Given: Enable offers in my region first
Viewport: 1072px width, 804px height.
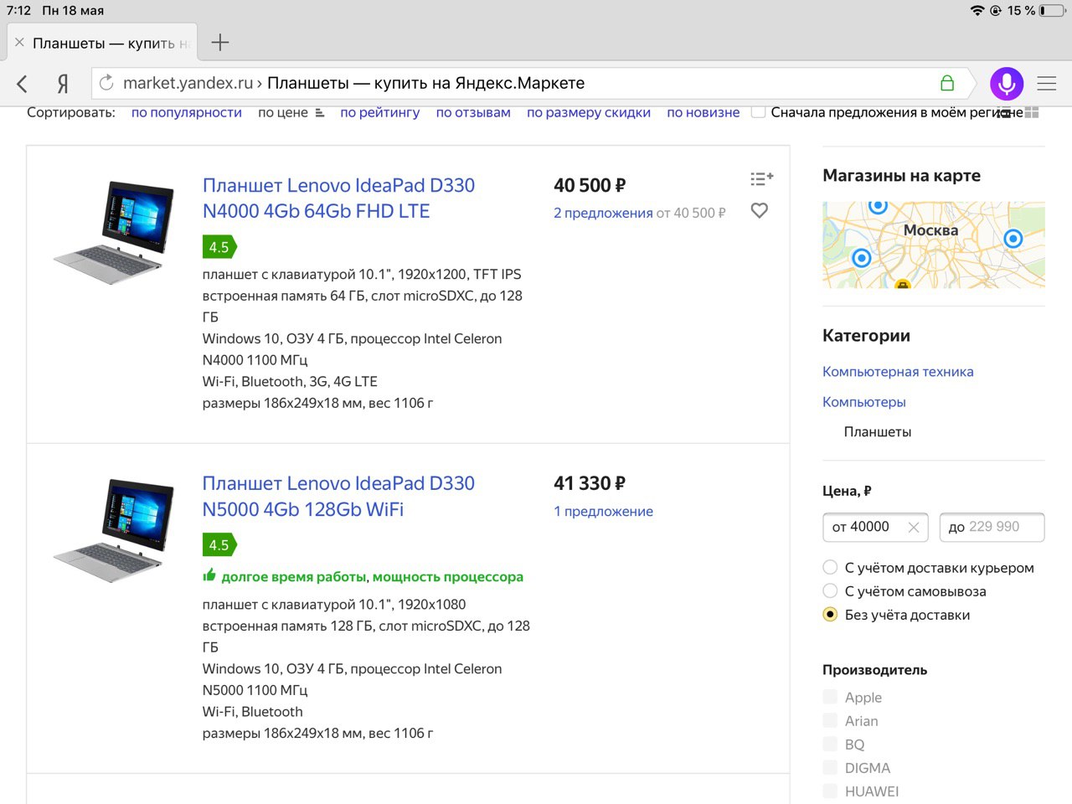Looking at the screenshot, I should tap(759, 112).
